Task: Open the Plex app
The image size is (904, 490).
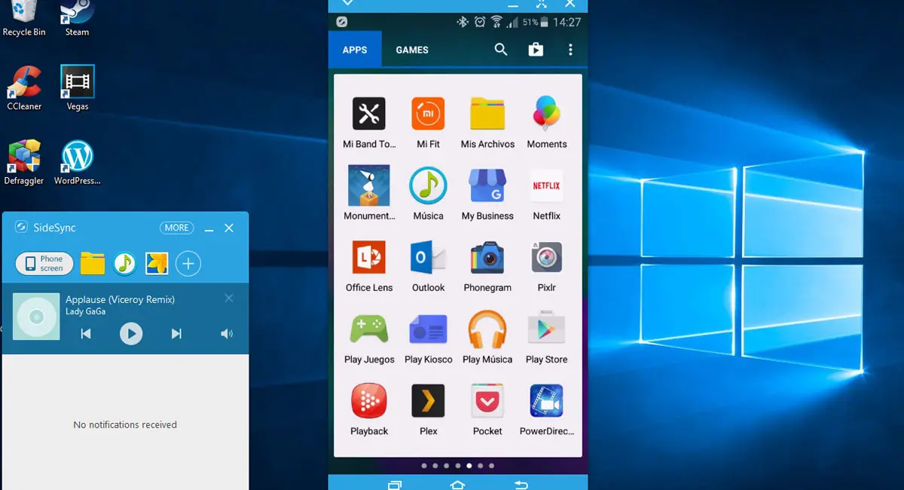Action: coord(428,400)
